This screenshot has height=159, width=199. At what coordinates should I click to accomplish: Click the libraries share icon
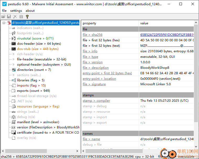14,80
